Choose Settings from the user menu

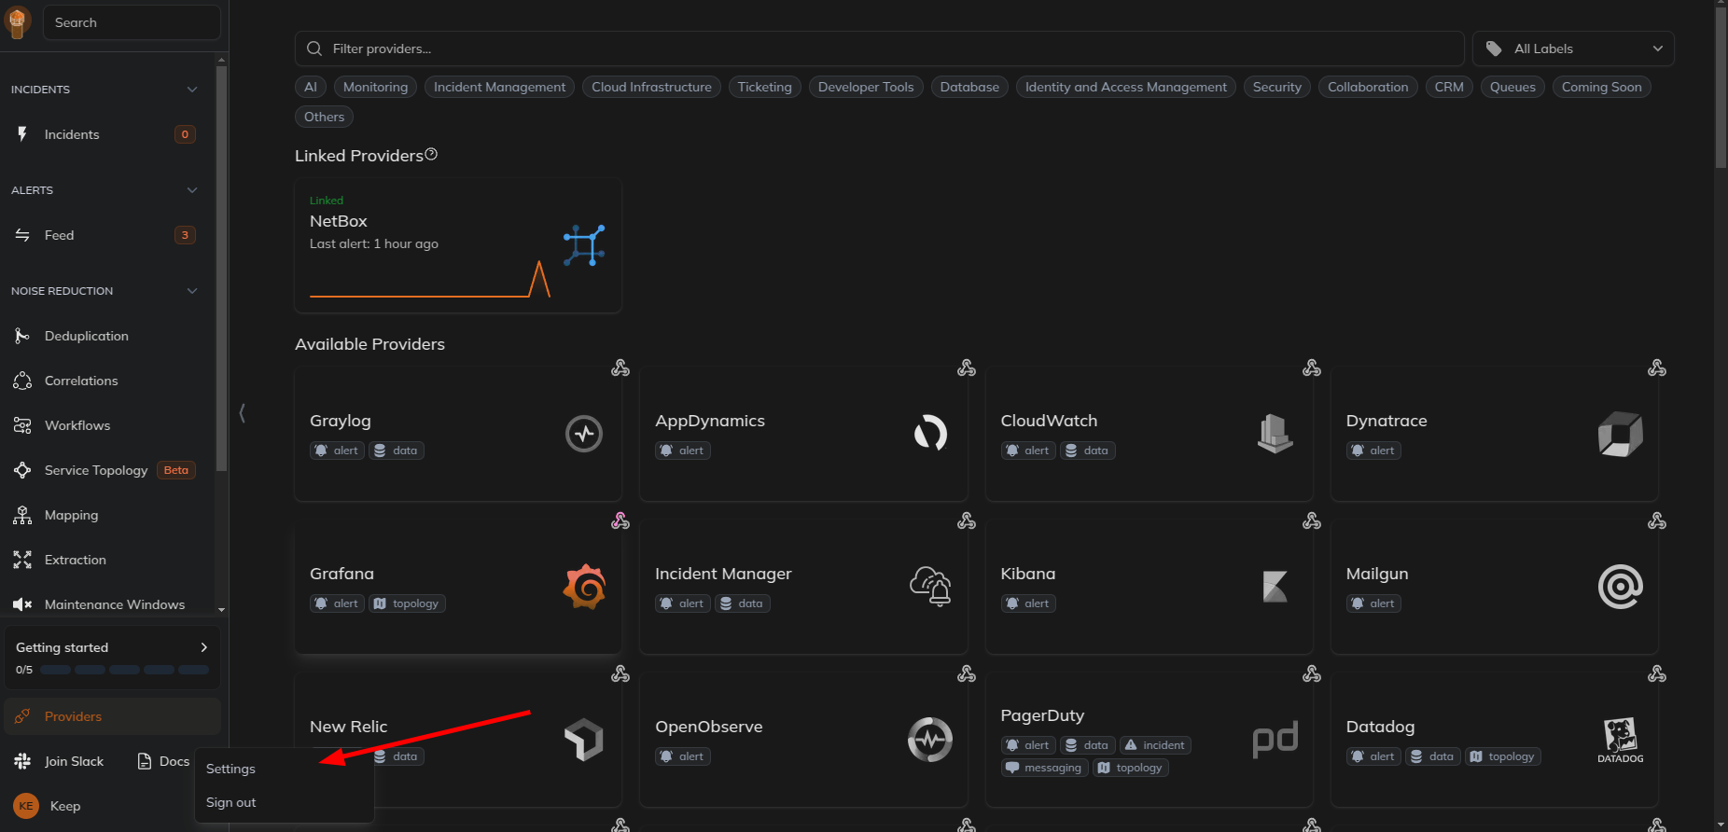284,769
